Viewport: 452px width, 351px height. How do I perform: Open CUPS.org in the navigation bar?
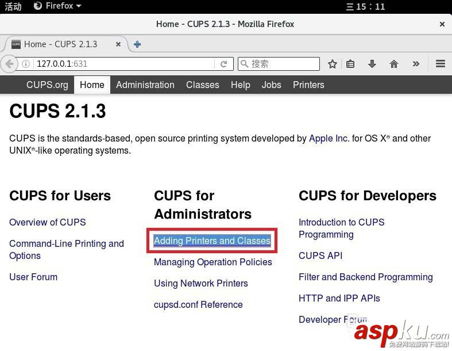pos(47,85)
